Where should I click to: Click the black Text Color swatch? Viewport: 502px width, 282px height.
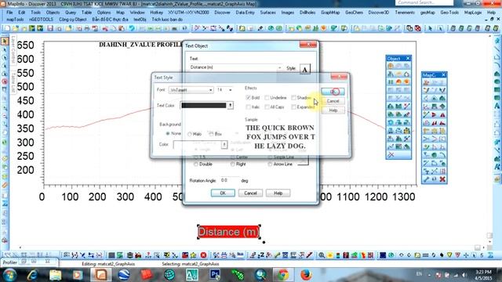coord(204,105)
